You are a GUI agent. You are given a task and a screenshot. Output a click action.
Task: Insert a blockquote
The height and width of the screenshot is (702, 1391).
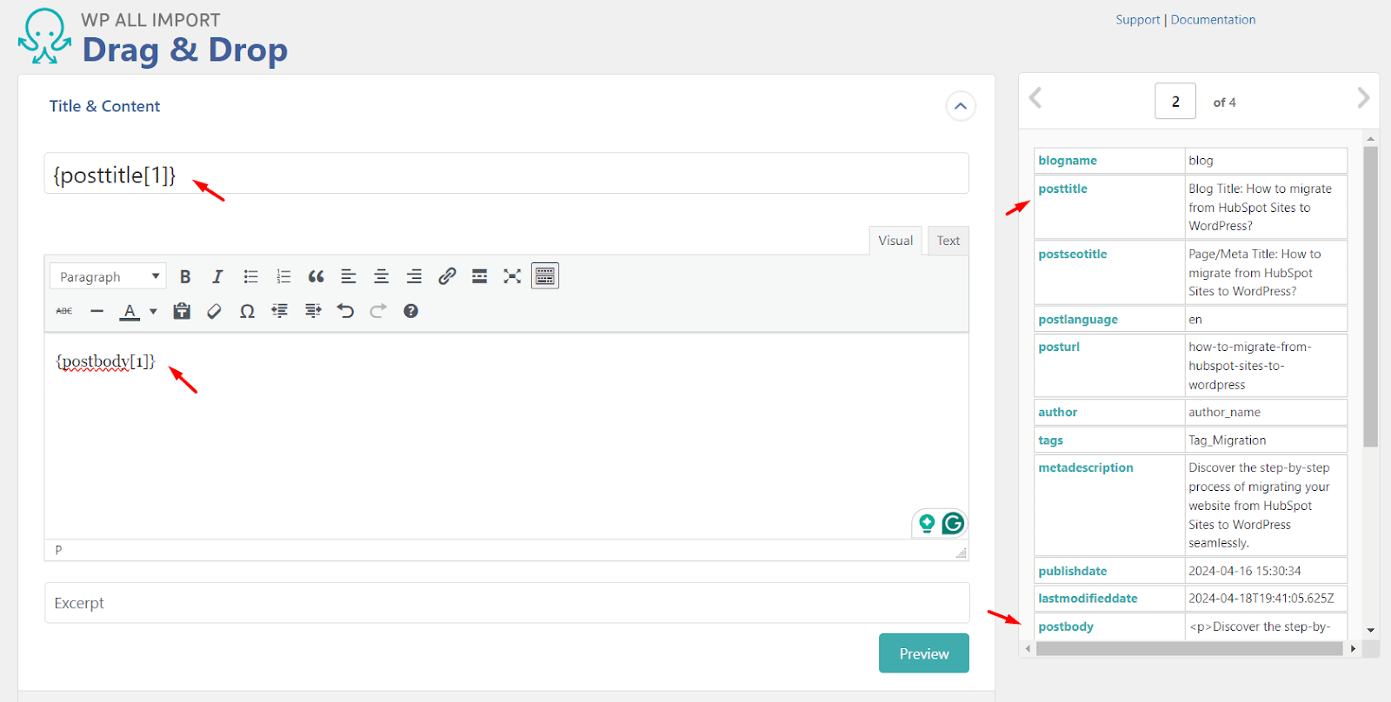tap(316, 276)
